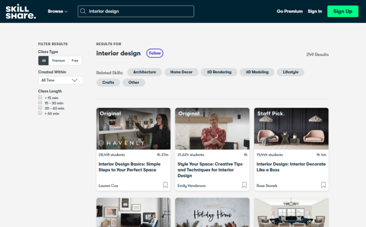This screenshot has height=227, width=366.
Task: Click the 249 Results count text
Action: 317,55
